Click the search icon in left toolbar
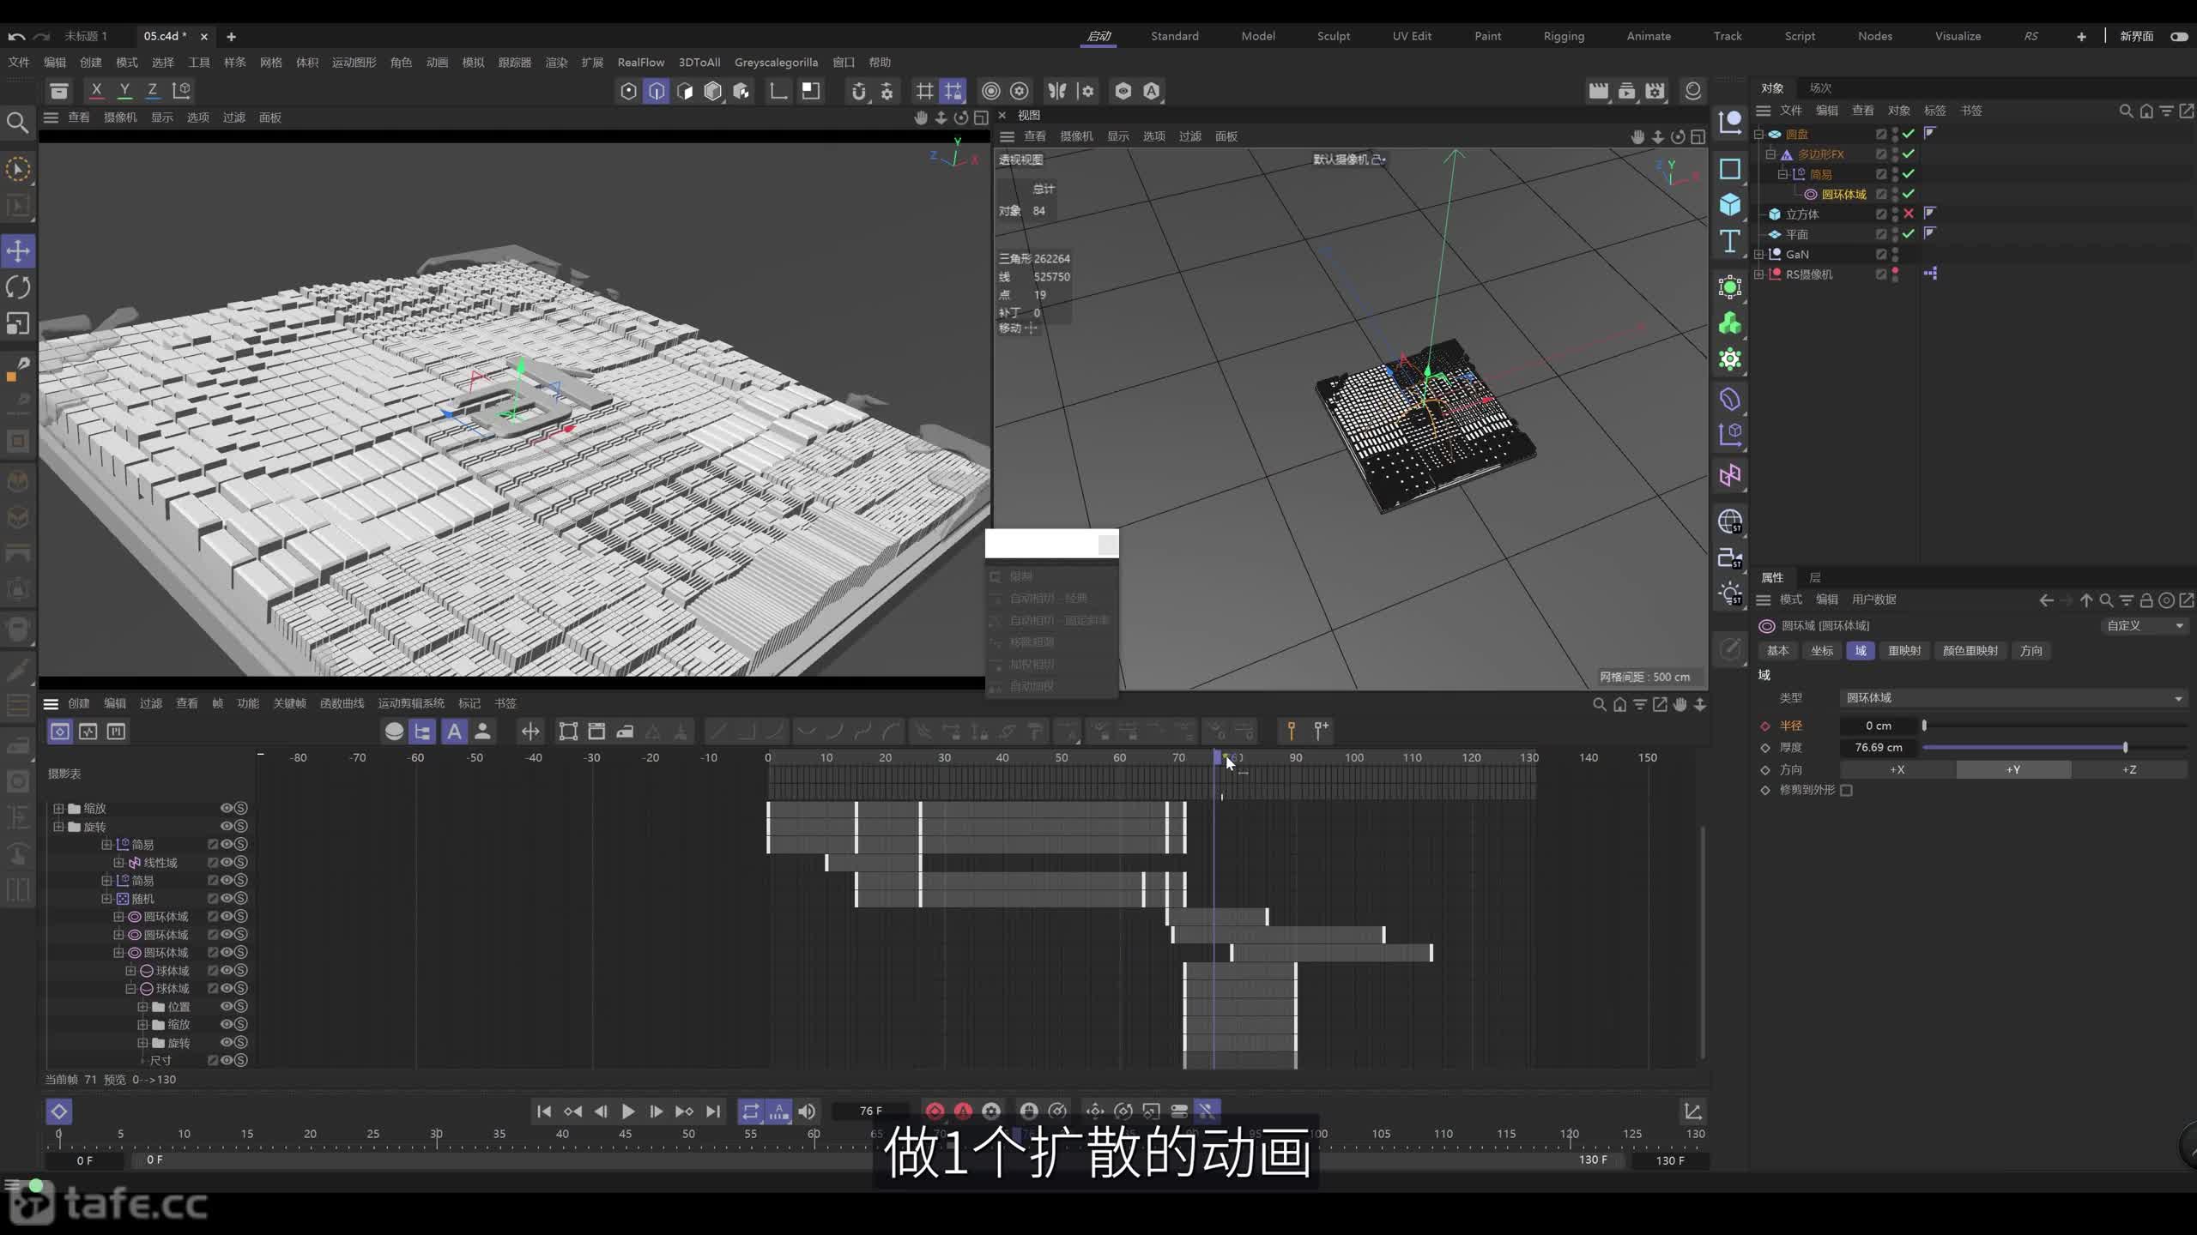Screen dimensions: 2197x1235 point(17,123)
